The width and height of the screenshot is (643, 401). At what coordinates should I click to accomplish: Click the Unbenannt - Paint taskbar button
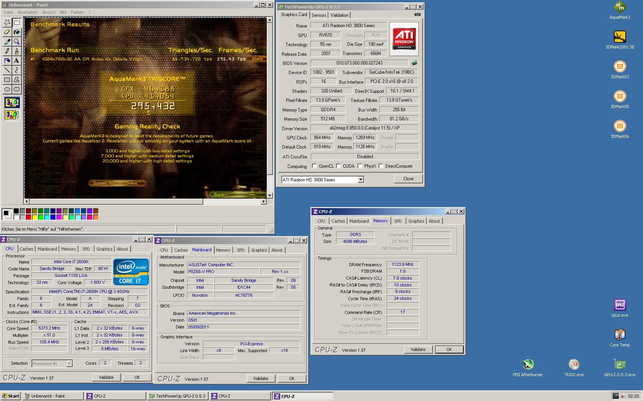point(53,396)
